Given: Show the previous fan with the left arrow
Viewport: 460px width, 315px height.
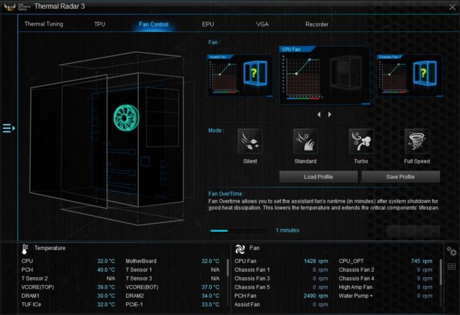Looking at the screenshot, I should (319, 114).
